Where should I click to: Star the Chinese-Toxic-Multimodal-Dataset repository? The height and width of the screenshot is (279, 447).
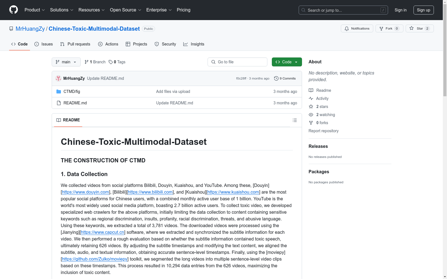[x=419, y=28]
